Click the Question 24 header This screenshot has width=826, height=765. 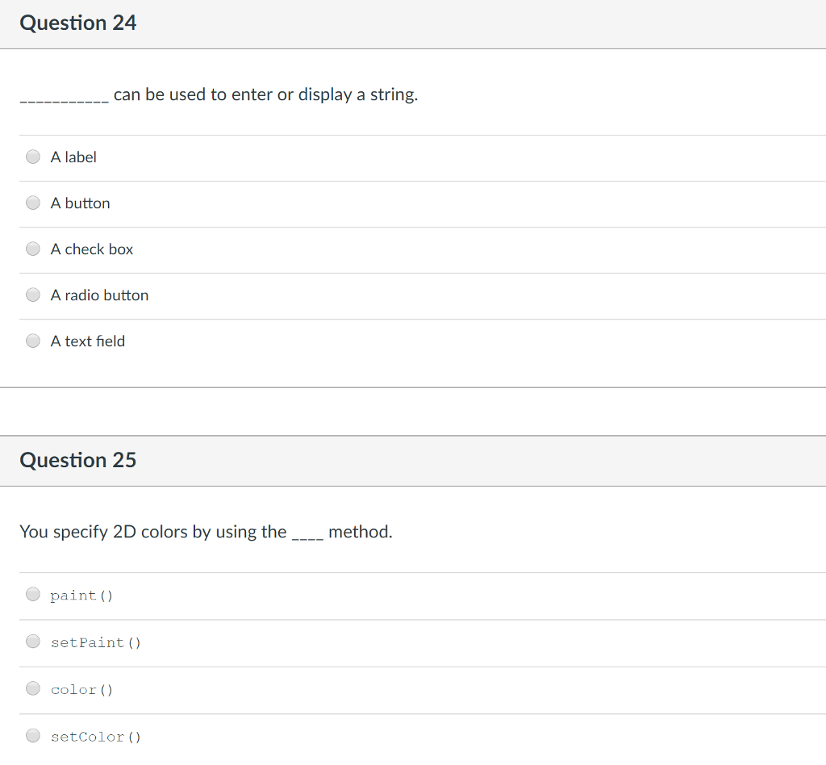coord(77,23)
